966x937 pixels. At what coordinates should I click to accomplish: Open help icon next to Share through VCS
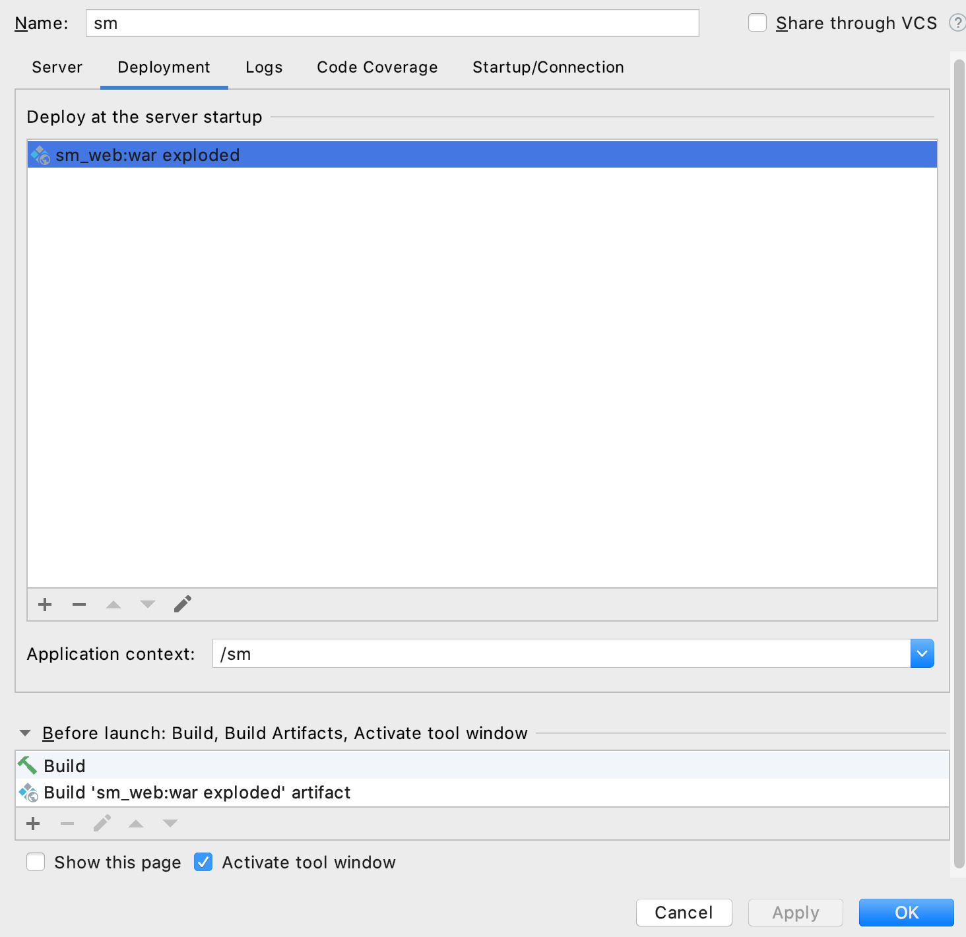(957, 23)
